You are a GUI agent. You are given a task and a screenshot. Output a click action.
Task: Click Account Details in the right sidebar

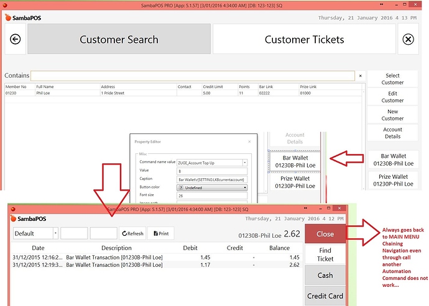[392, 133]
